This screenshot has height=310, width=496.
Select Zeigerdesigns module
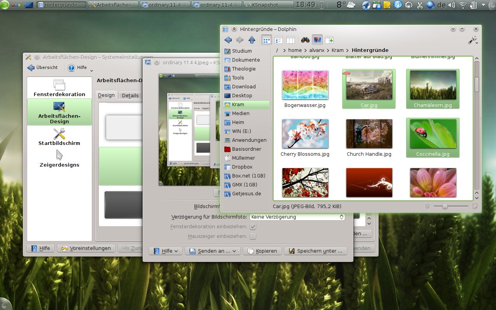59,158
